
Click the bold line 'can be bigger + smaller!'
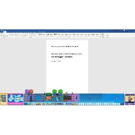tap(62, 57)
